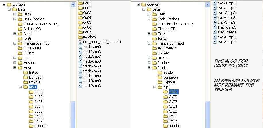Click the Dungeon folder icon in right tree
Screen dimensions: 263x128
click(x=160, y=77)
